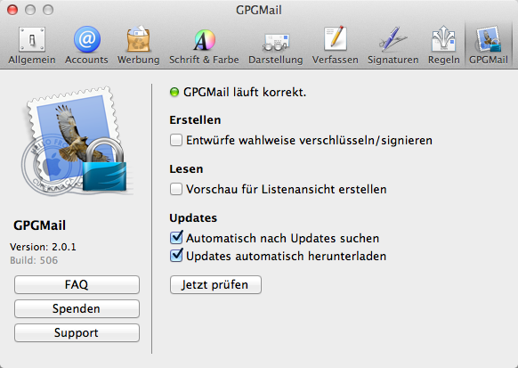
Task: Open the Darstellung preferences pane
Action: (276, 45)
